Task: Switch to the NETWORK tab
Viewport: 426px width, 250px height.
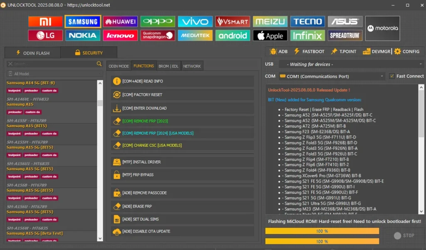Action: pyautogui.click(x=192, y=66)
